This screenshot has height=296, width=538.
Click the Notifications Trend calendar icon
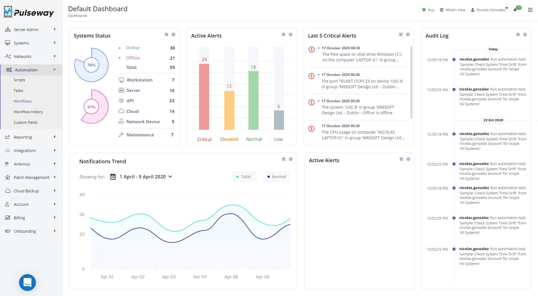[x=113, y=177]
